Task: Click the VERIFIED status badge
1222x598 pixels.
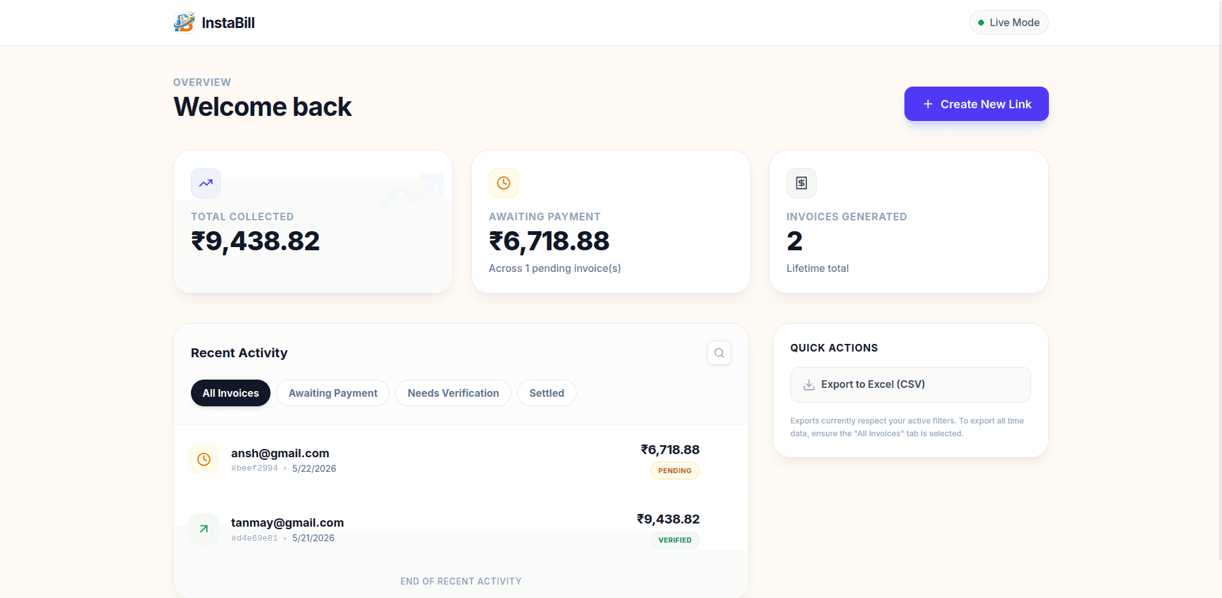Action: pyautogui.click(x=675, y=540)
